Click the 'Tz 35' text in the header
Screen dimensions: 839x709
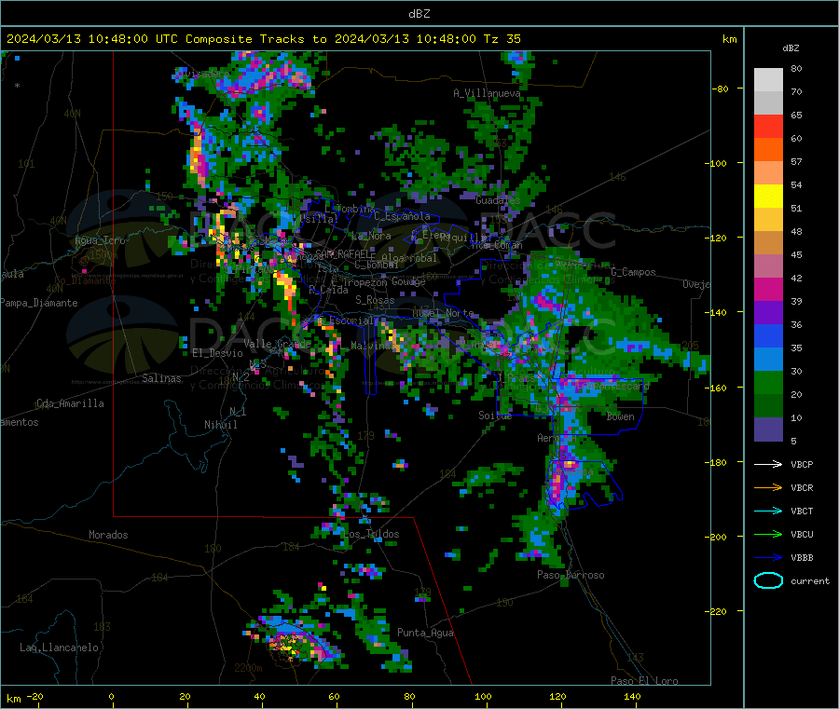point(502,38)
